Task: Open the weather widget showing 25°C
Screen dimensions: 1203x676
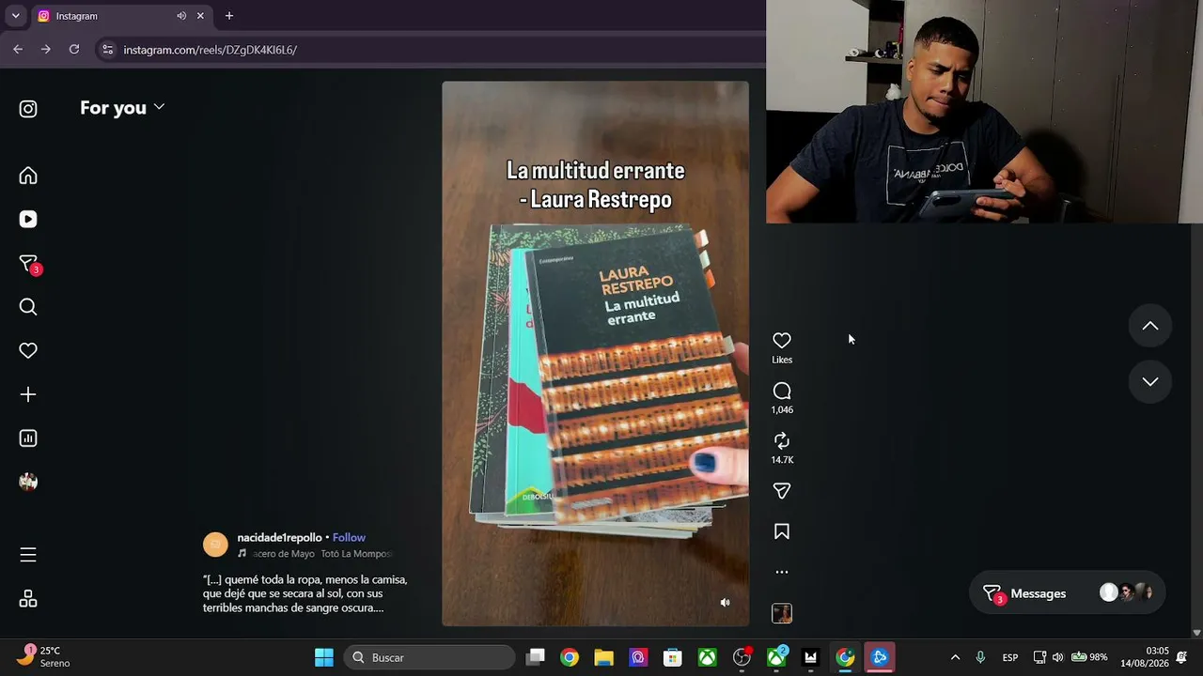Action: (x=44, y=656)
